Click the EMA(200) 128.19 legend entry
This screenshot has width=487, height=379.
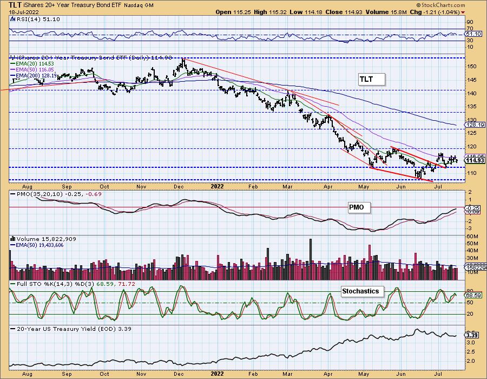[x=34, y=75]
